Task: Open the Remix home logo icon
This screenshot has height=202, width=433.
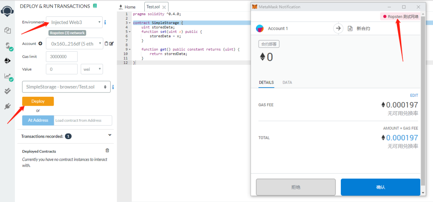Action: click(7, 10)
